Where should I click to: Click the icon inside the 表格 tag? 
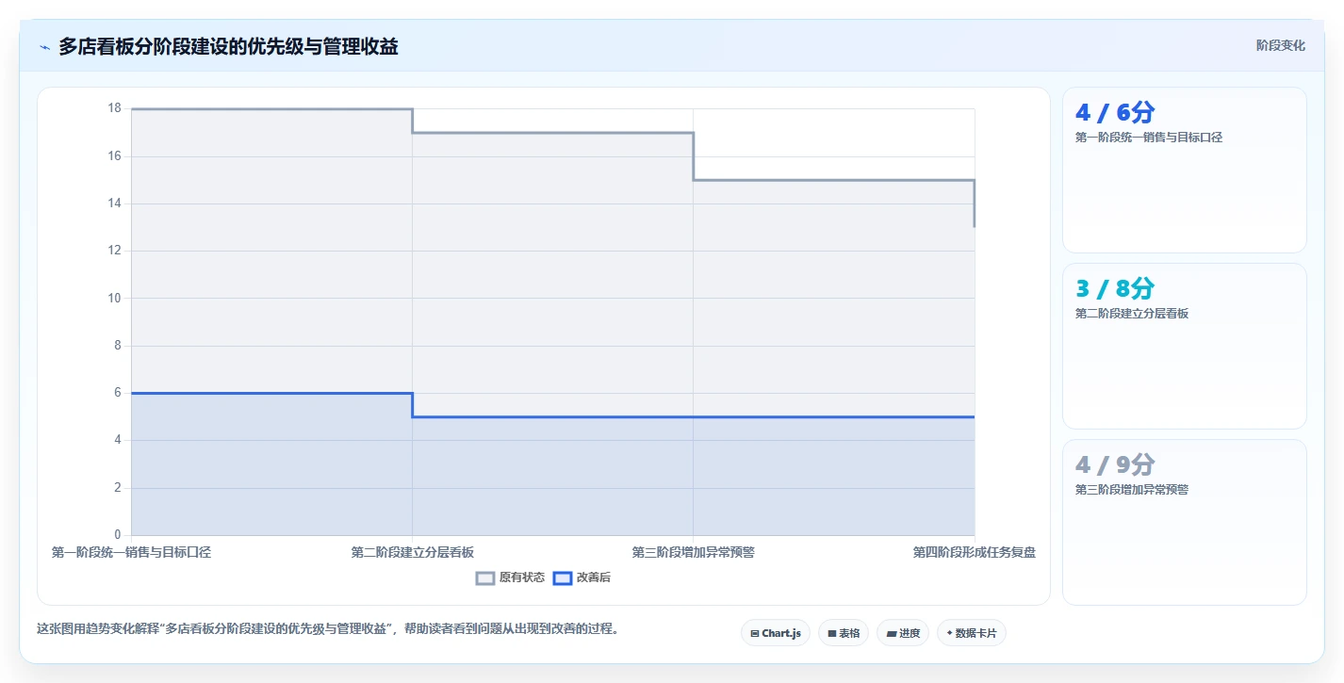832,634
